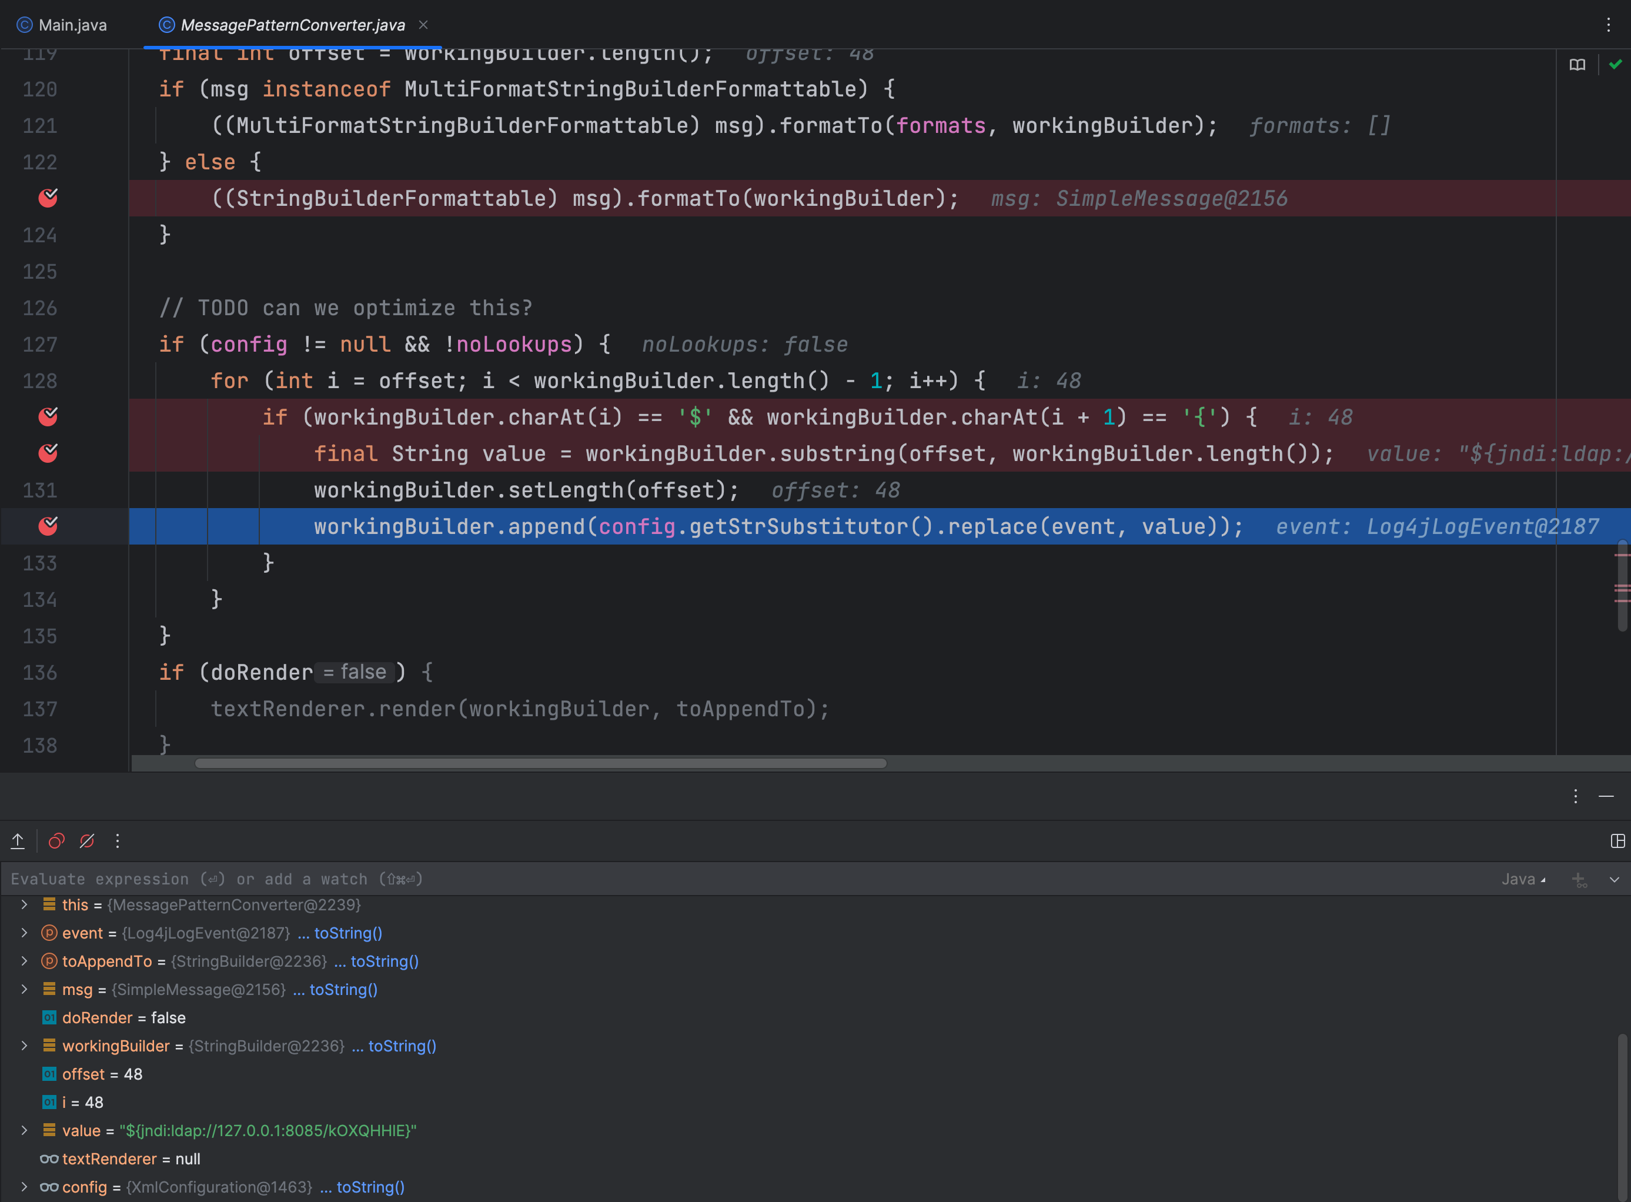Open more debugger toolbar actions
The image size is (1631, 1202).
(118, 841)
